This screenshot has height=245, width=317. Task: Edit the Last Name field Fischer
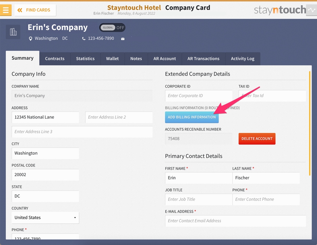(x=266, y=178)
